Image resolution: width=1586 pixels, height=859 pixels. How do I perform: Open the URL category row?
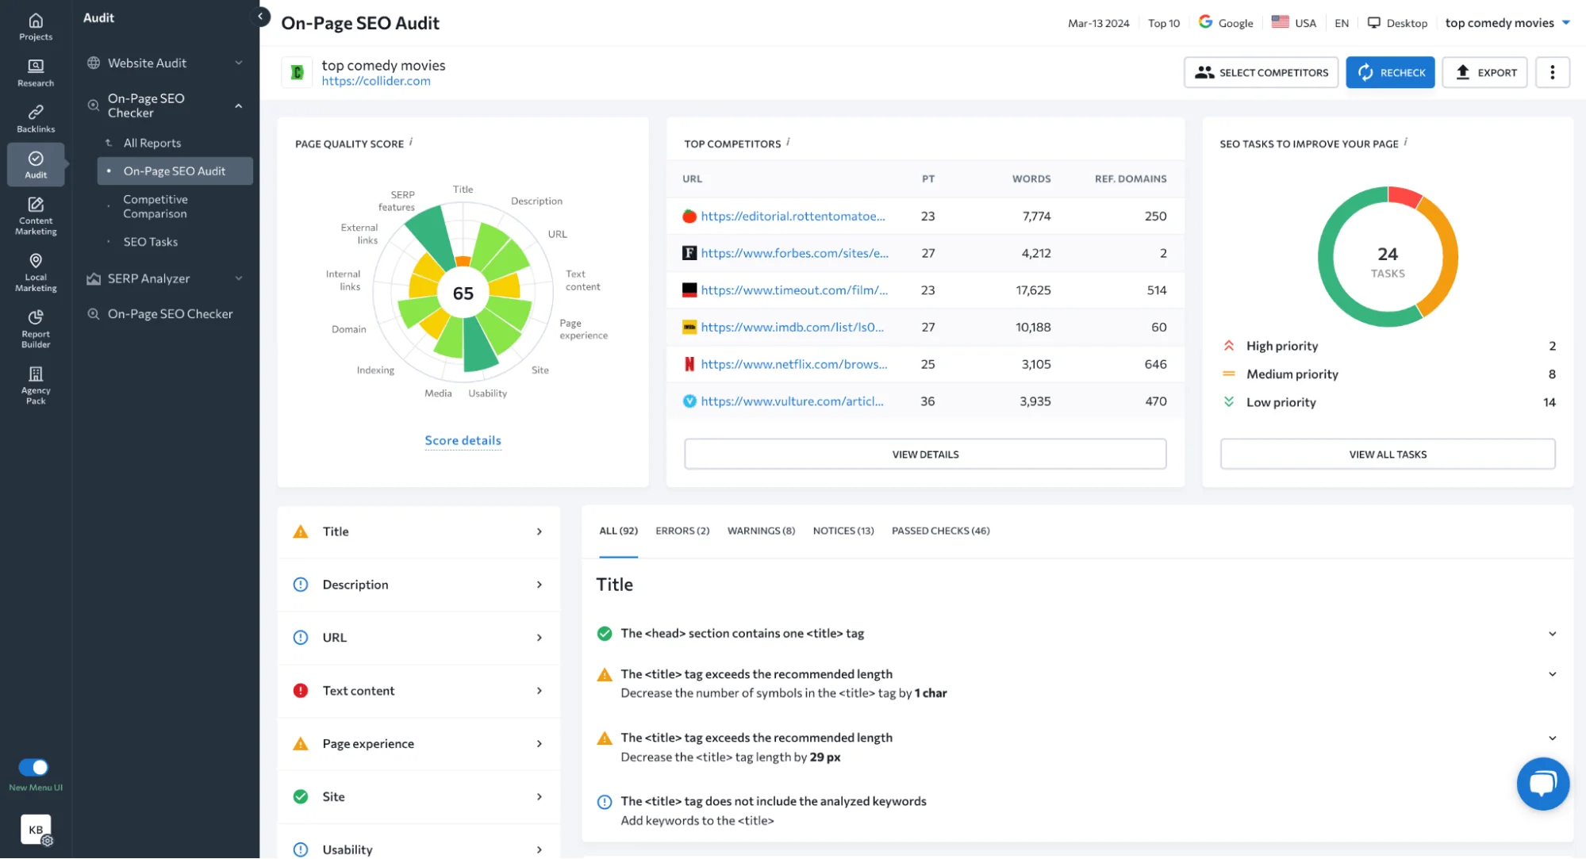pyautogui.click(x=418, y=638)
